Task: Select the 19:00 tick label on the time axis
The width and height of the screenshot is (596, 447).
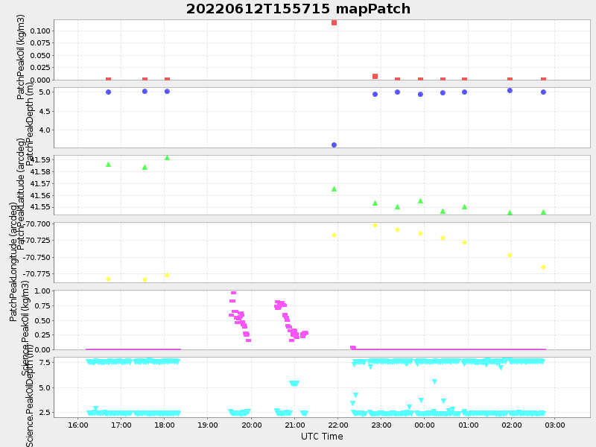Action: tap(208, 425)
